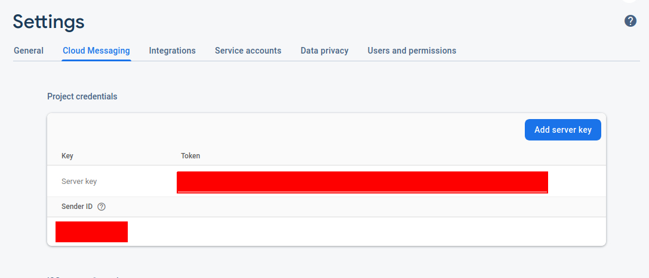Click the redacted Server key token value
The width and height of the screenshot is (649, 278).
click(x=362, y=182)
